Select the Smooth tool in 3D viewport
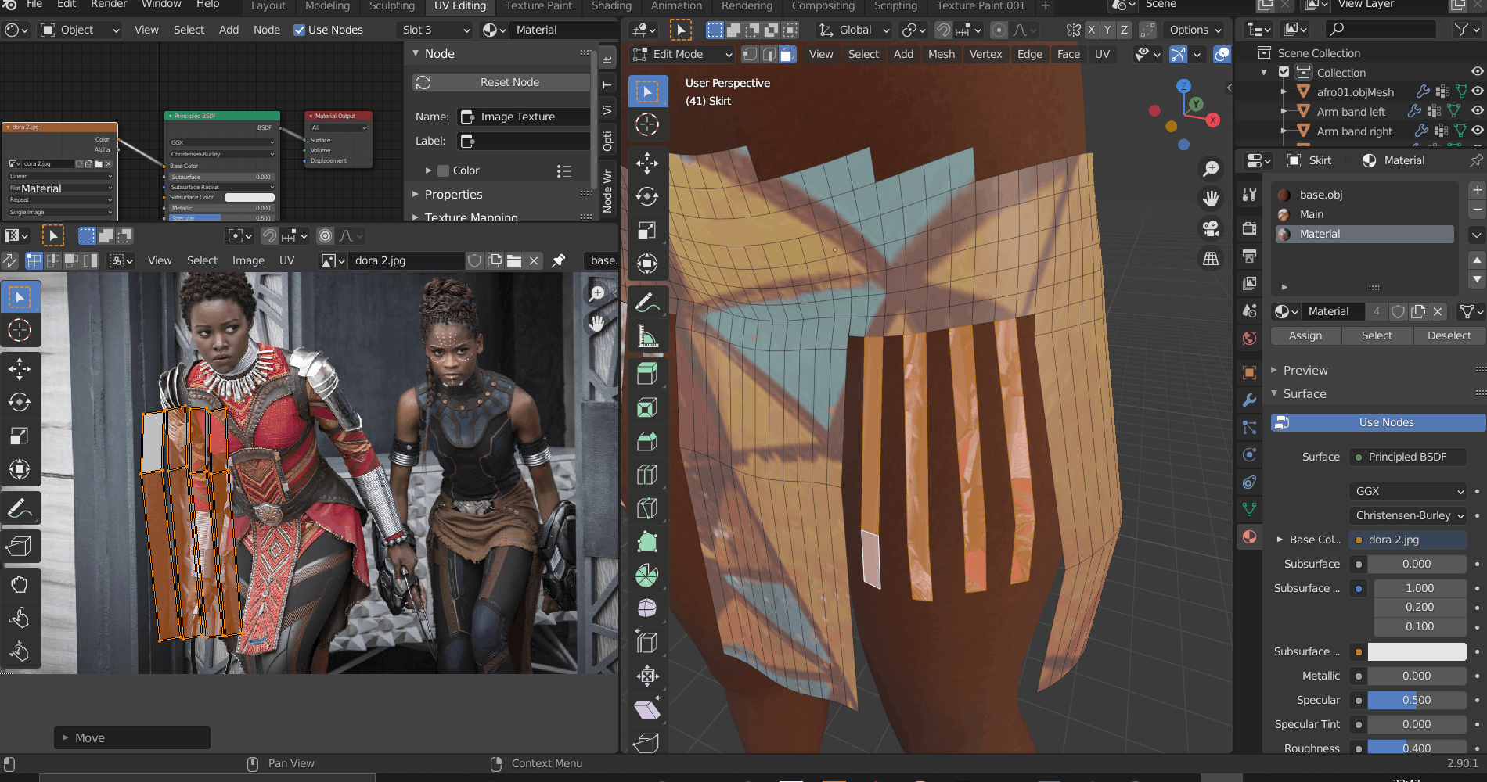Viewport: 1487px width, 782px height. [x=647, y=608]
